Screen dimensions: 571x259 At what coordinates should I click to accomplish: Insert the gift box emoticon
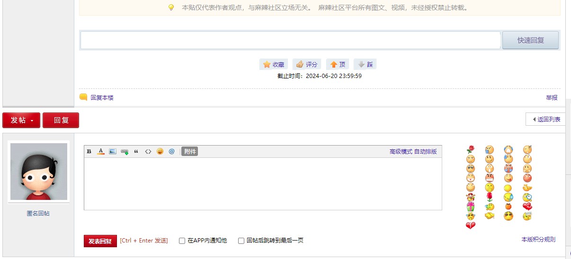(x=471, y=207)
